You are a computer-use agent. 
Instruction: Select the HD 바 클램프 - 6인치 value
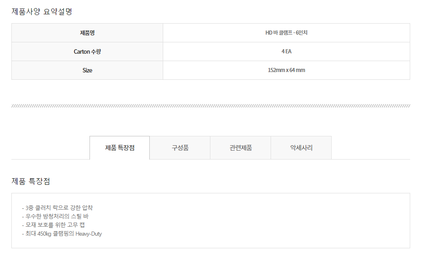286,33
